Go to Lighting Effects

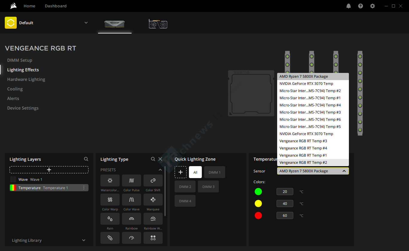pos(23,70)
